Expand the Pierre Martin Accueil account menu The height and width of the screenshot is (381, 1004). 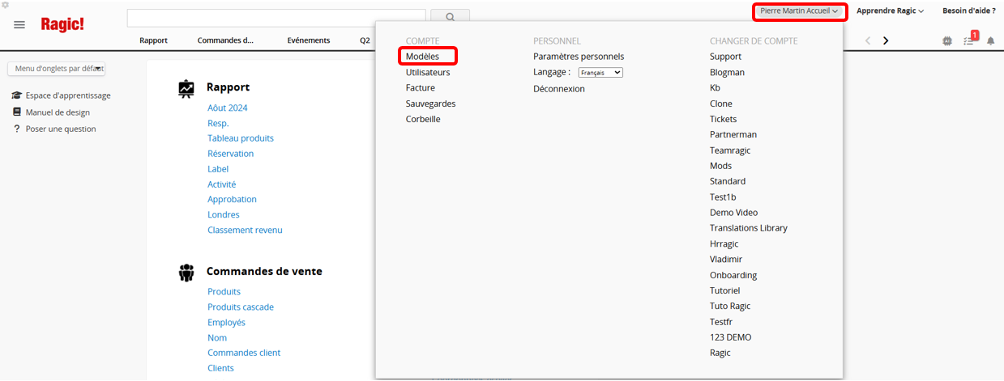click(799, 11)
